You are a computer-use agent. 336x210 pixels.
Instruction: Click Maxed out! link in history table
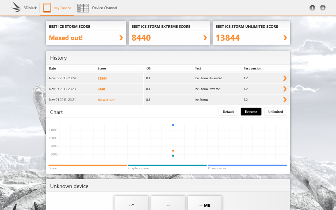106,100
